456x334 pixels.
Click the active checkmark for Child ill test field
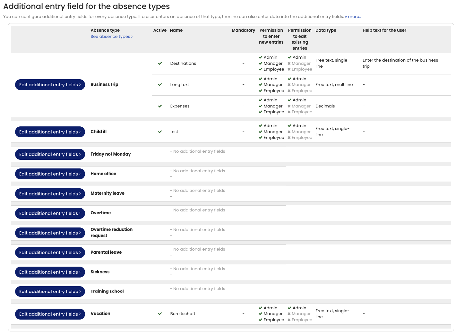point(160,132)
